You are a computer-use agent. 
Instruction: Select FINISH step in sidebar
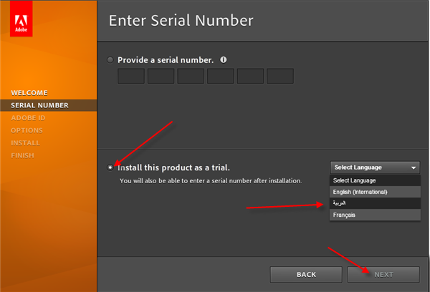point(22,155)
